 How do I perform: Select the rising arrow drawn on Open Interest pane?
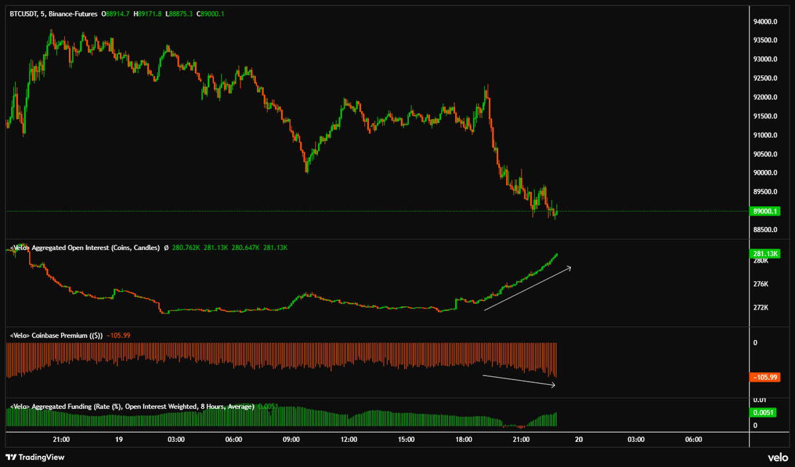(527, 288)
